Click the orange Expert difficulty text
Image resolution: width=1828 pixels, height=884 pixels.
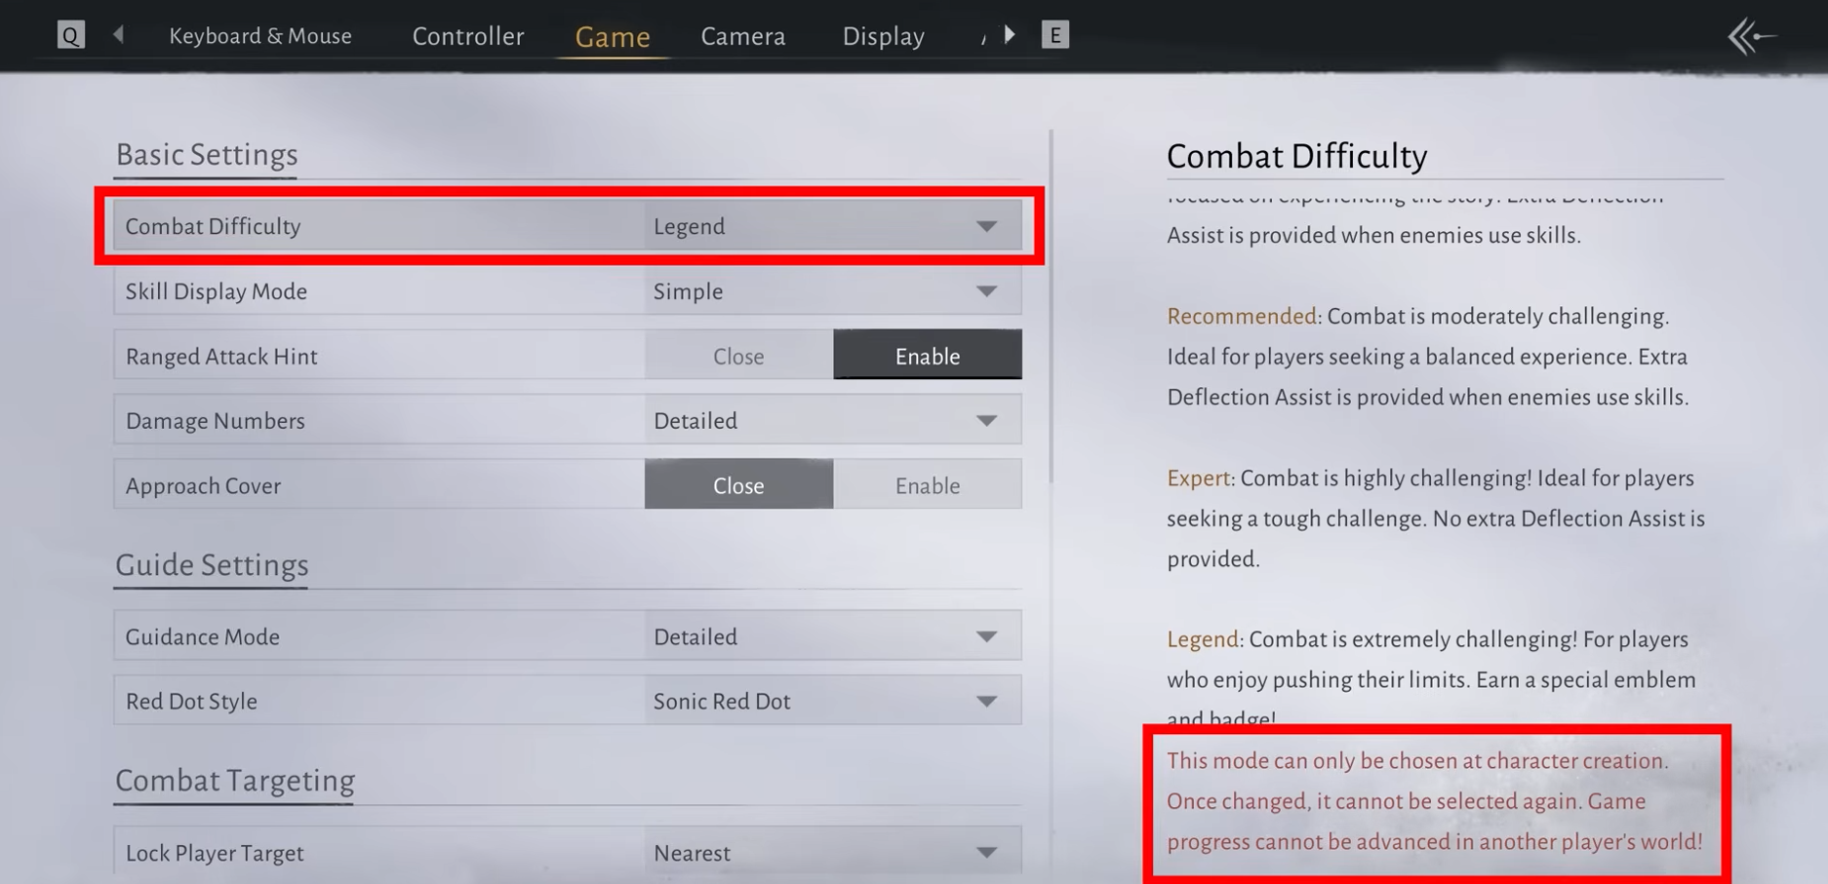(x=1199, y=479)
